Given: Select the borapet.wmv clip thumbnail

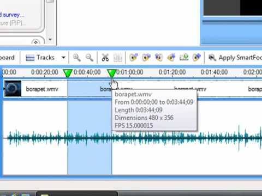Looking at the screenshot, I should [x=13, y=89].
